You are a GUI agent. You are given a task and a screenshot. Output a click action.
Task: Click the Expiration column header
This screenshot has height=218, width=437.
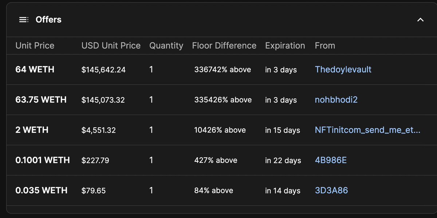point(285,46)
